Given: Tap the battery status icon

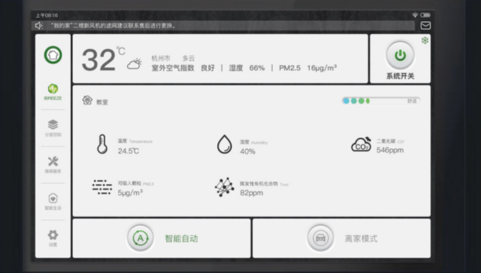Looking at the screenshot, I should tap(425, 15).
